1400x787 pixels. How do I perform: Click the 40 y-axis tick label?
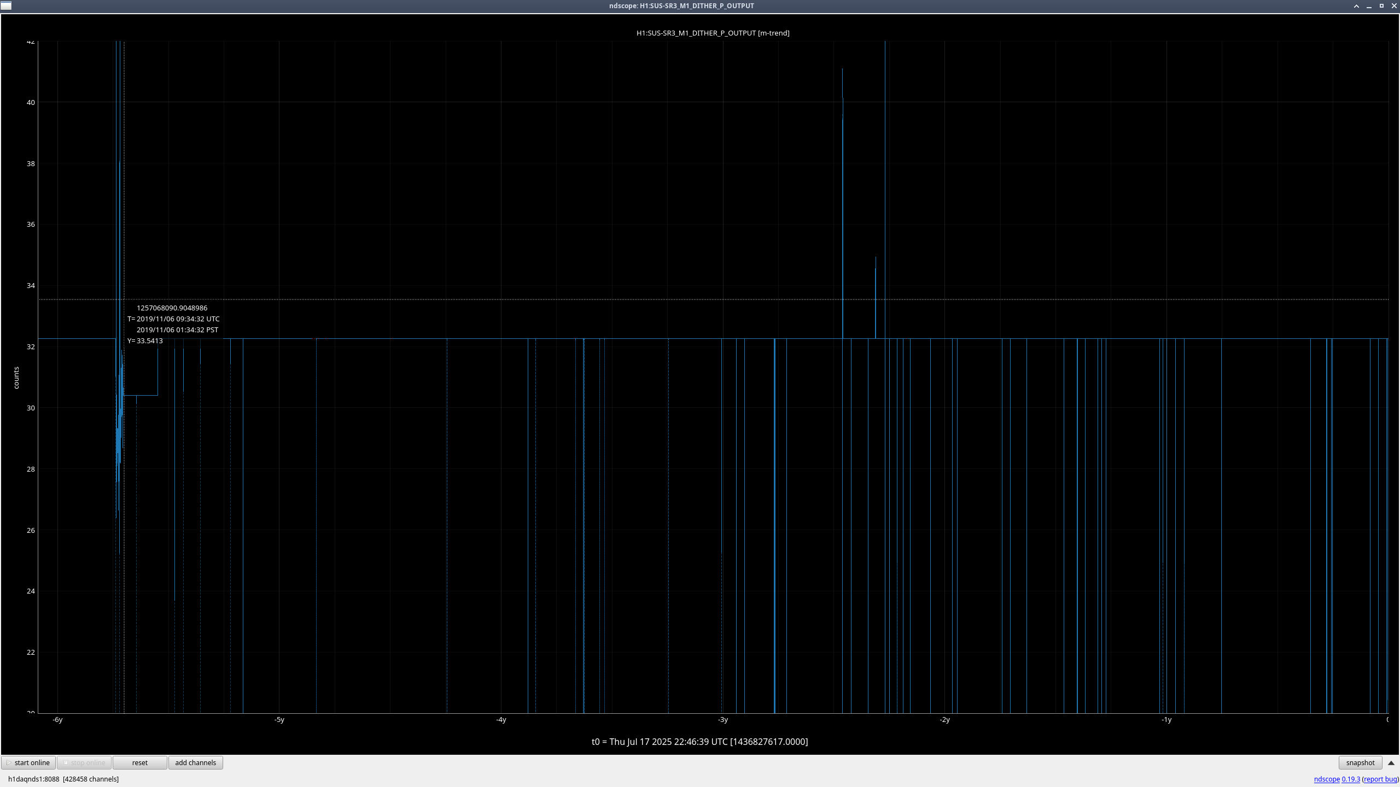(31, 102)
